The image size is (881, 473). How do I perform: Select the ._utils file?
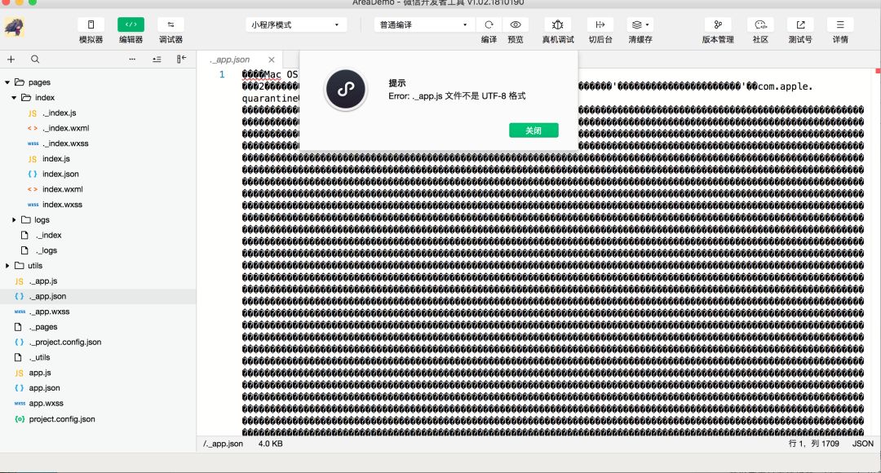pyautogui.click(x=39, y=357)
